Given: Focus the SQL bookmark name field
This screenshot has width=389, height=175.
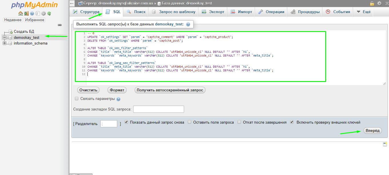Looking at the screenshot, I should [x=159, y=109].
